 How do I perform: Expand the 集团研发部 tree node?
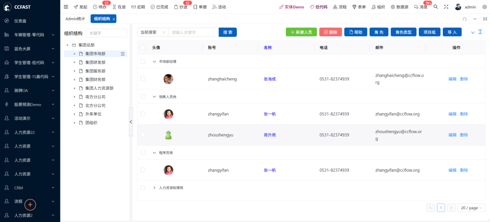(x=74, y=63)
